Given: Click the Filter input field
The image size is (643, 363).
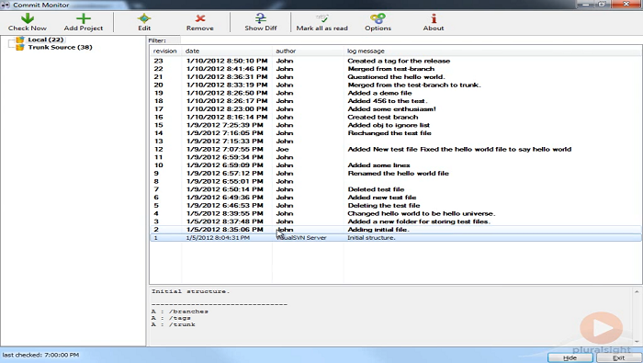Looking at the screenshot, I should [410, 40].
